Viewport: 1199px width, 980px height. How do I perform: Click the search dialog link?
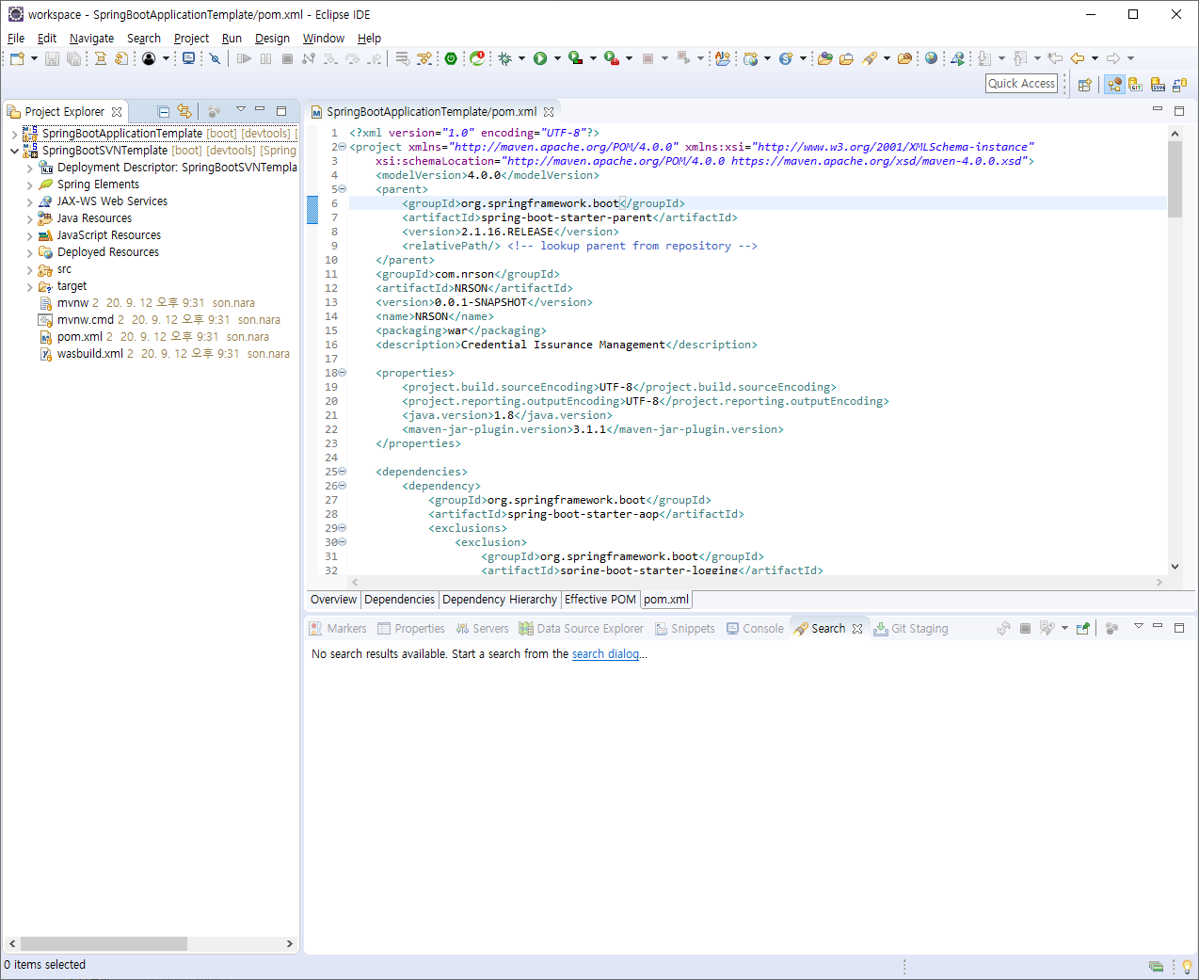[605, 654]
